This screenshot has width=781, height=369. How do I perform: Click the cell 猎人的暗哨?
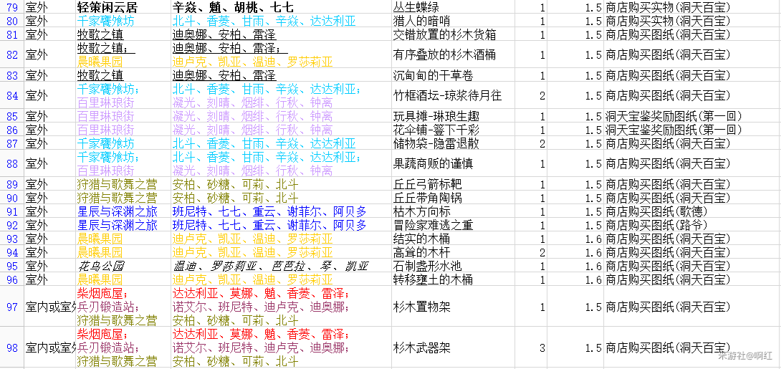point(452,20)
